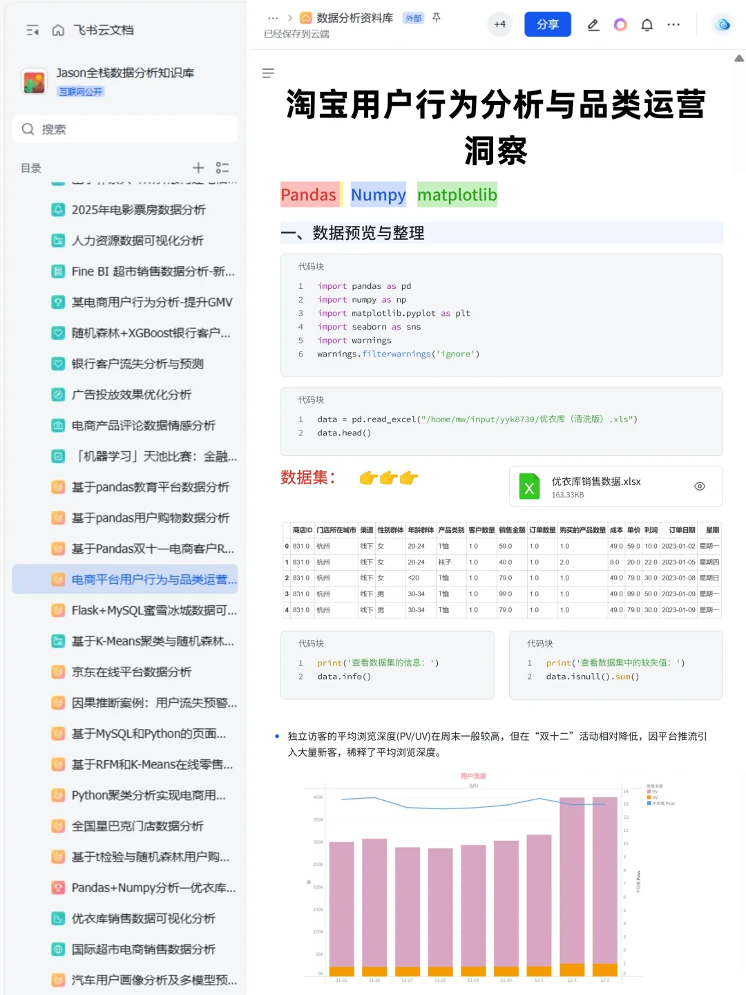Open more options ellipsis menu
The image size is (746, 995).
click(673, 25)
